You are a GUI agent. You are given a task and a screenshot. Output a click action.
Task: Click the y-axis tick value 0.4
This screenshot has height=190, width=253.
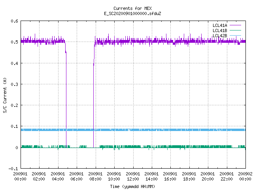tap(14, 63)
